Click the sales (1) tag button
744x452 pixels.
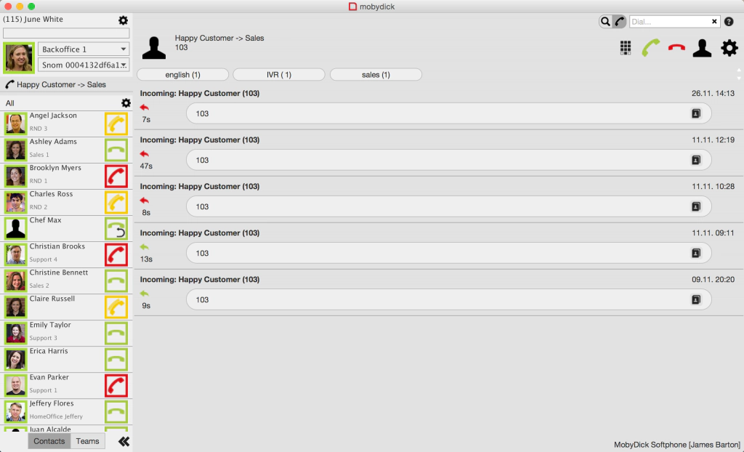pyautogui.click(x=376, y=75)
